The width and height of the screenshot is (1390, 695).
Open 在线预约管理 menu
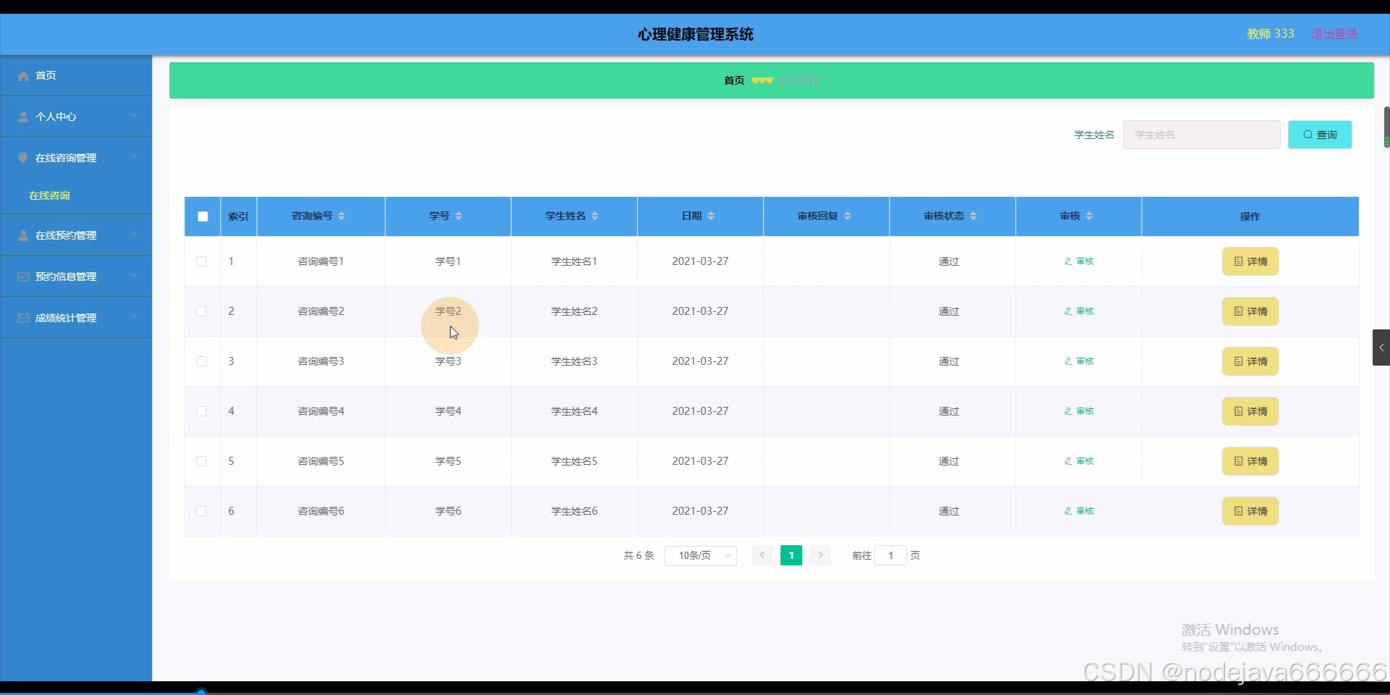tap(76, 235)
